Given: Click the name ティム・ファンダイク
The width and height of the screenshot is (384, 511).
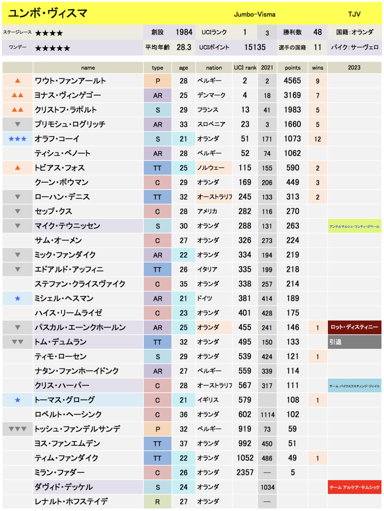Looking at the screenshot, I should pos(67,458).
